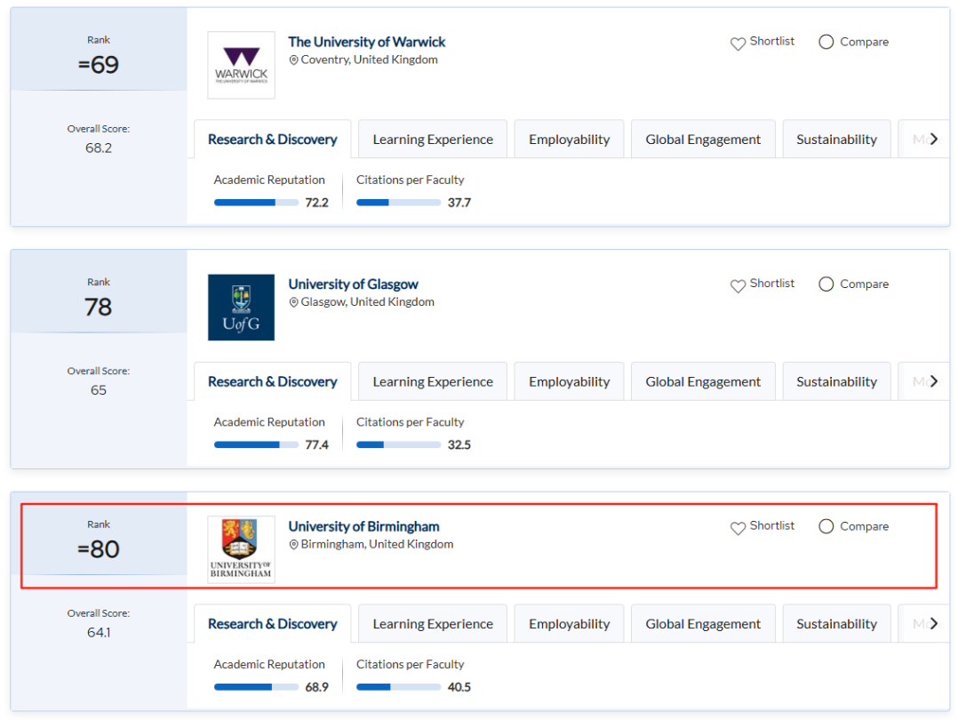This screenshot has width=958, height=720.
Task: Click the University of Glasgow logo
Action: (242, 308)
